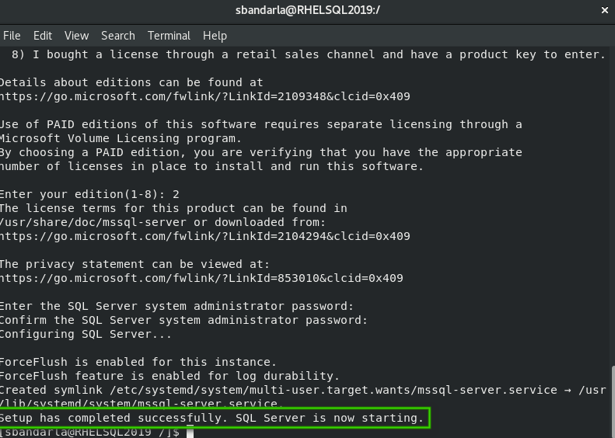Open the File menu
Image resolution: width=615 pixels, height=438 pixels.
click(x=12, y=36)
